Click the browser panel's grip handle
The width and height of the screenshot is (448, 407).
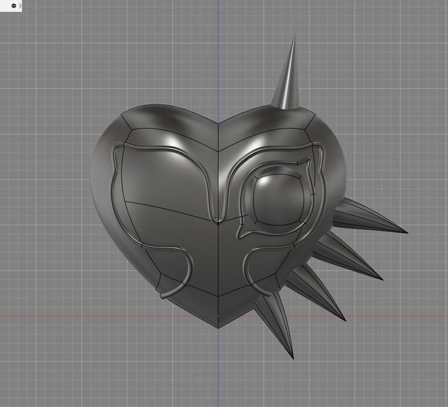click(20, 6)
